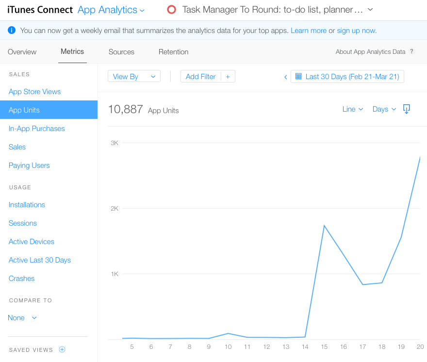Switch to the Retention tab
427x362 pixels.
174,52
